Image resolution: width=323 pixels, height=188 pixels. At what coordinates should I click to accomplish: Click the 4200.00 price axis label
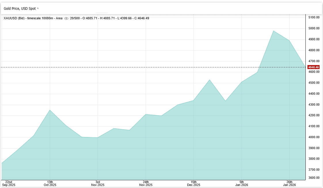(314, 115)
